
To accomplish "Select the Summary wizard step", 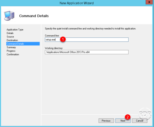I will pyautogui.click(x=11, y=47).
